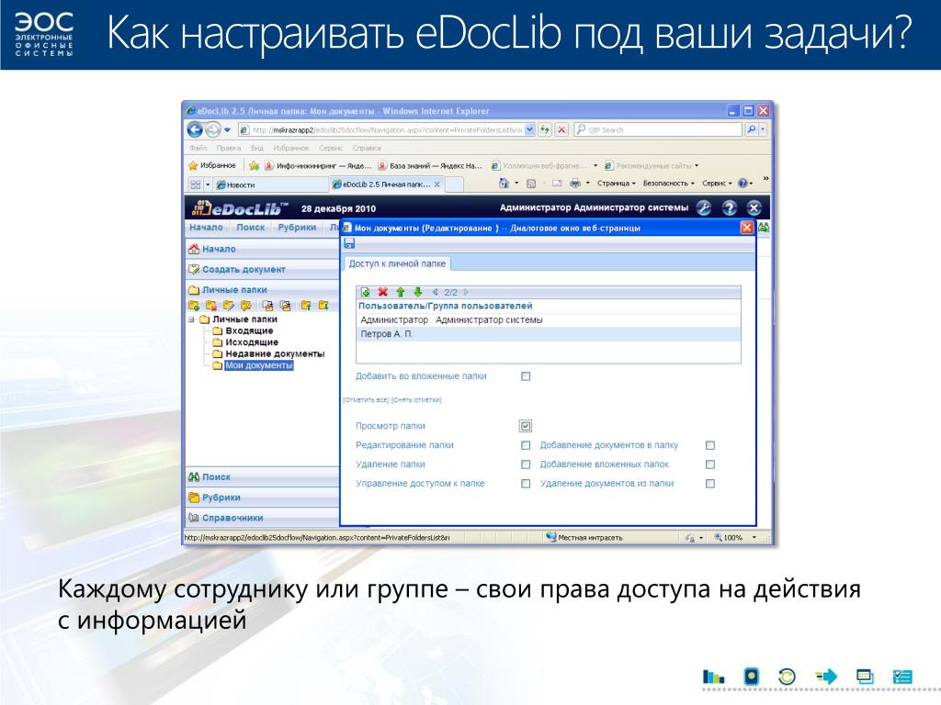Open 'Сервис' dropdown in IE command bar
The image size is (941, 705).
click(718, 184)
